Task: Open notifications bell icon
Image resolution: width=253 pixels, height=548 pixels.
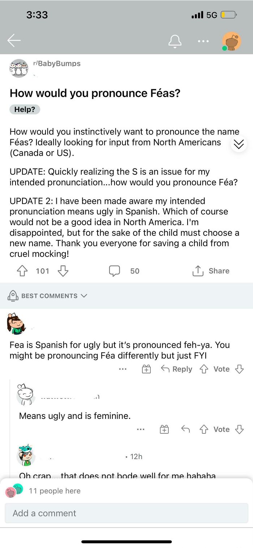Action: pyautogui.click(x=175, y=41)
